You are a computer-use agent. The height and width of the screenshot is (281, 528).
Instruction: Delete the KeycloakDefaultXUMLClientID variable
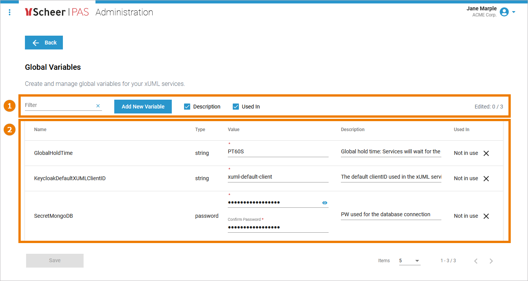486,179
